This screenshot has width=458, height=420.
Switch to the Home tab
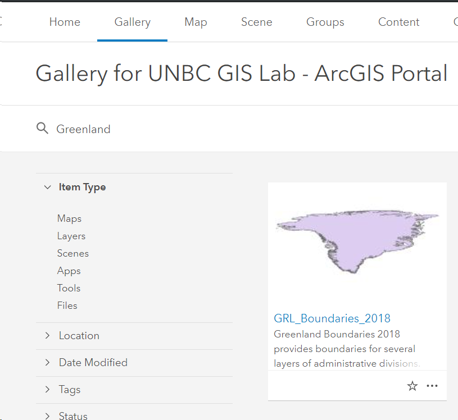tap(65, 22)
